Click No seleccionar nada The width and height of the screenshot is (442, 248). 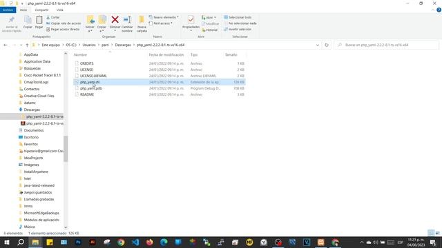[240, 23]
